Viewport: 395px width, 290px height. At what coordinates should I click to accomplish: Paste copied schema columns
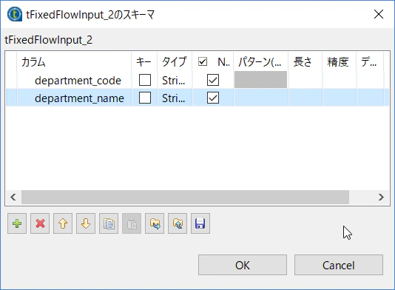(132, 223)
